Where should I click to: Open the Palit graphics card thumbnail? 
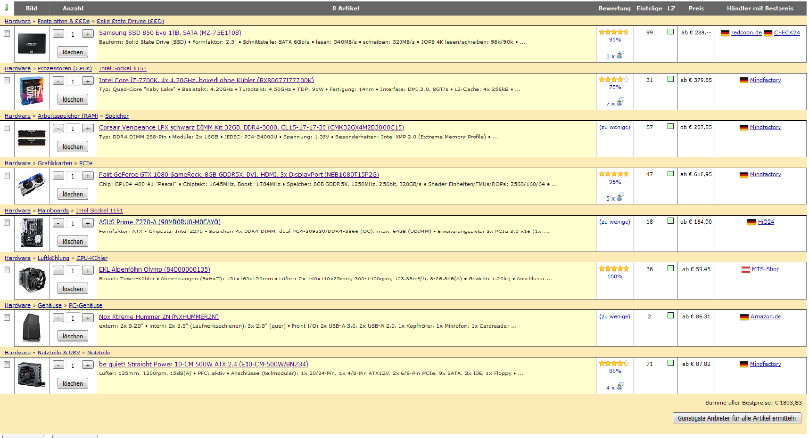pos(32,185)
